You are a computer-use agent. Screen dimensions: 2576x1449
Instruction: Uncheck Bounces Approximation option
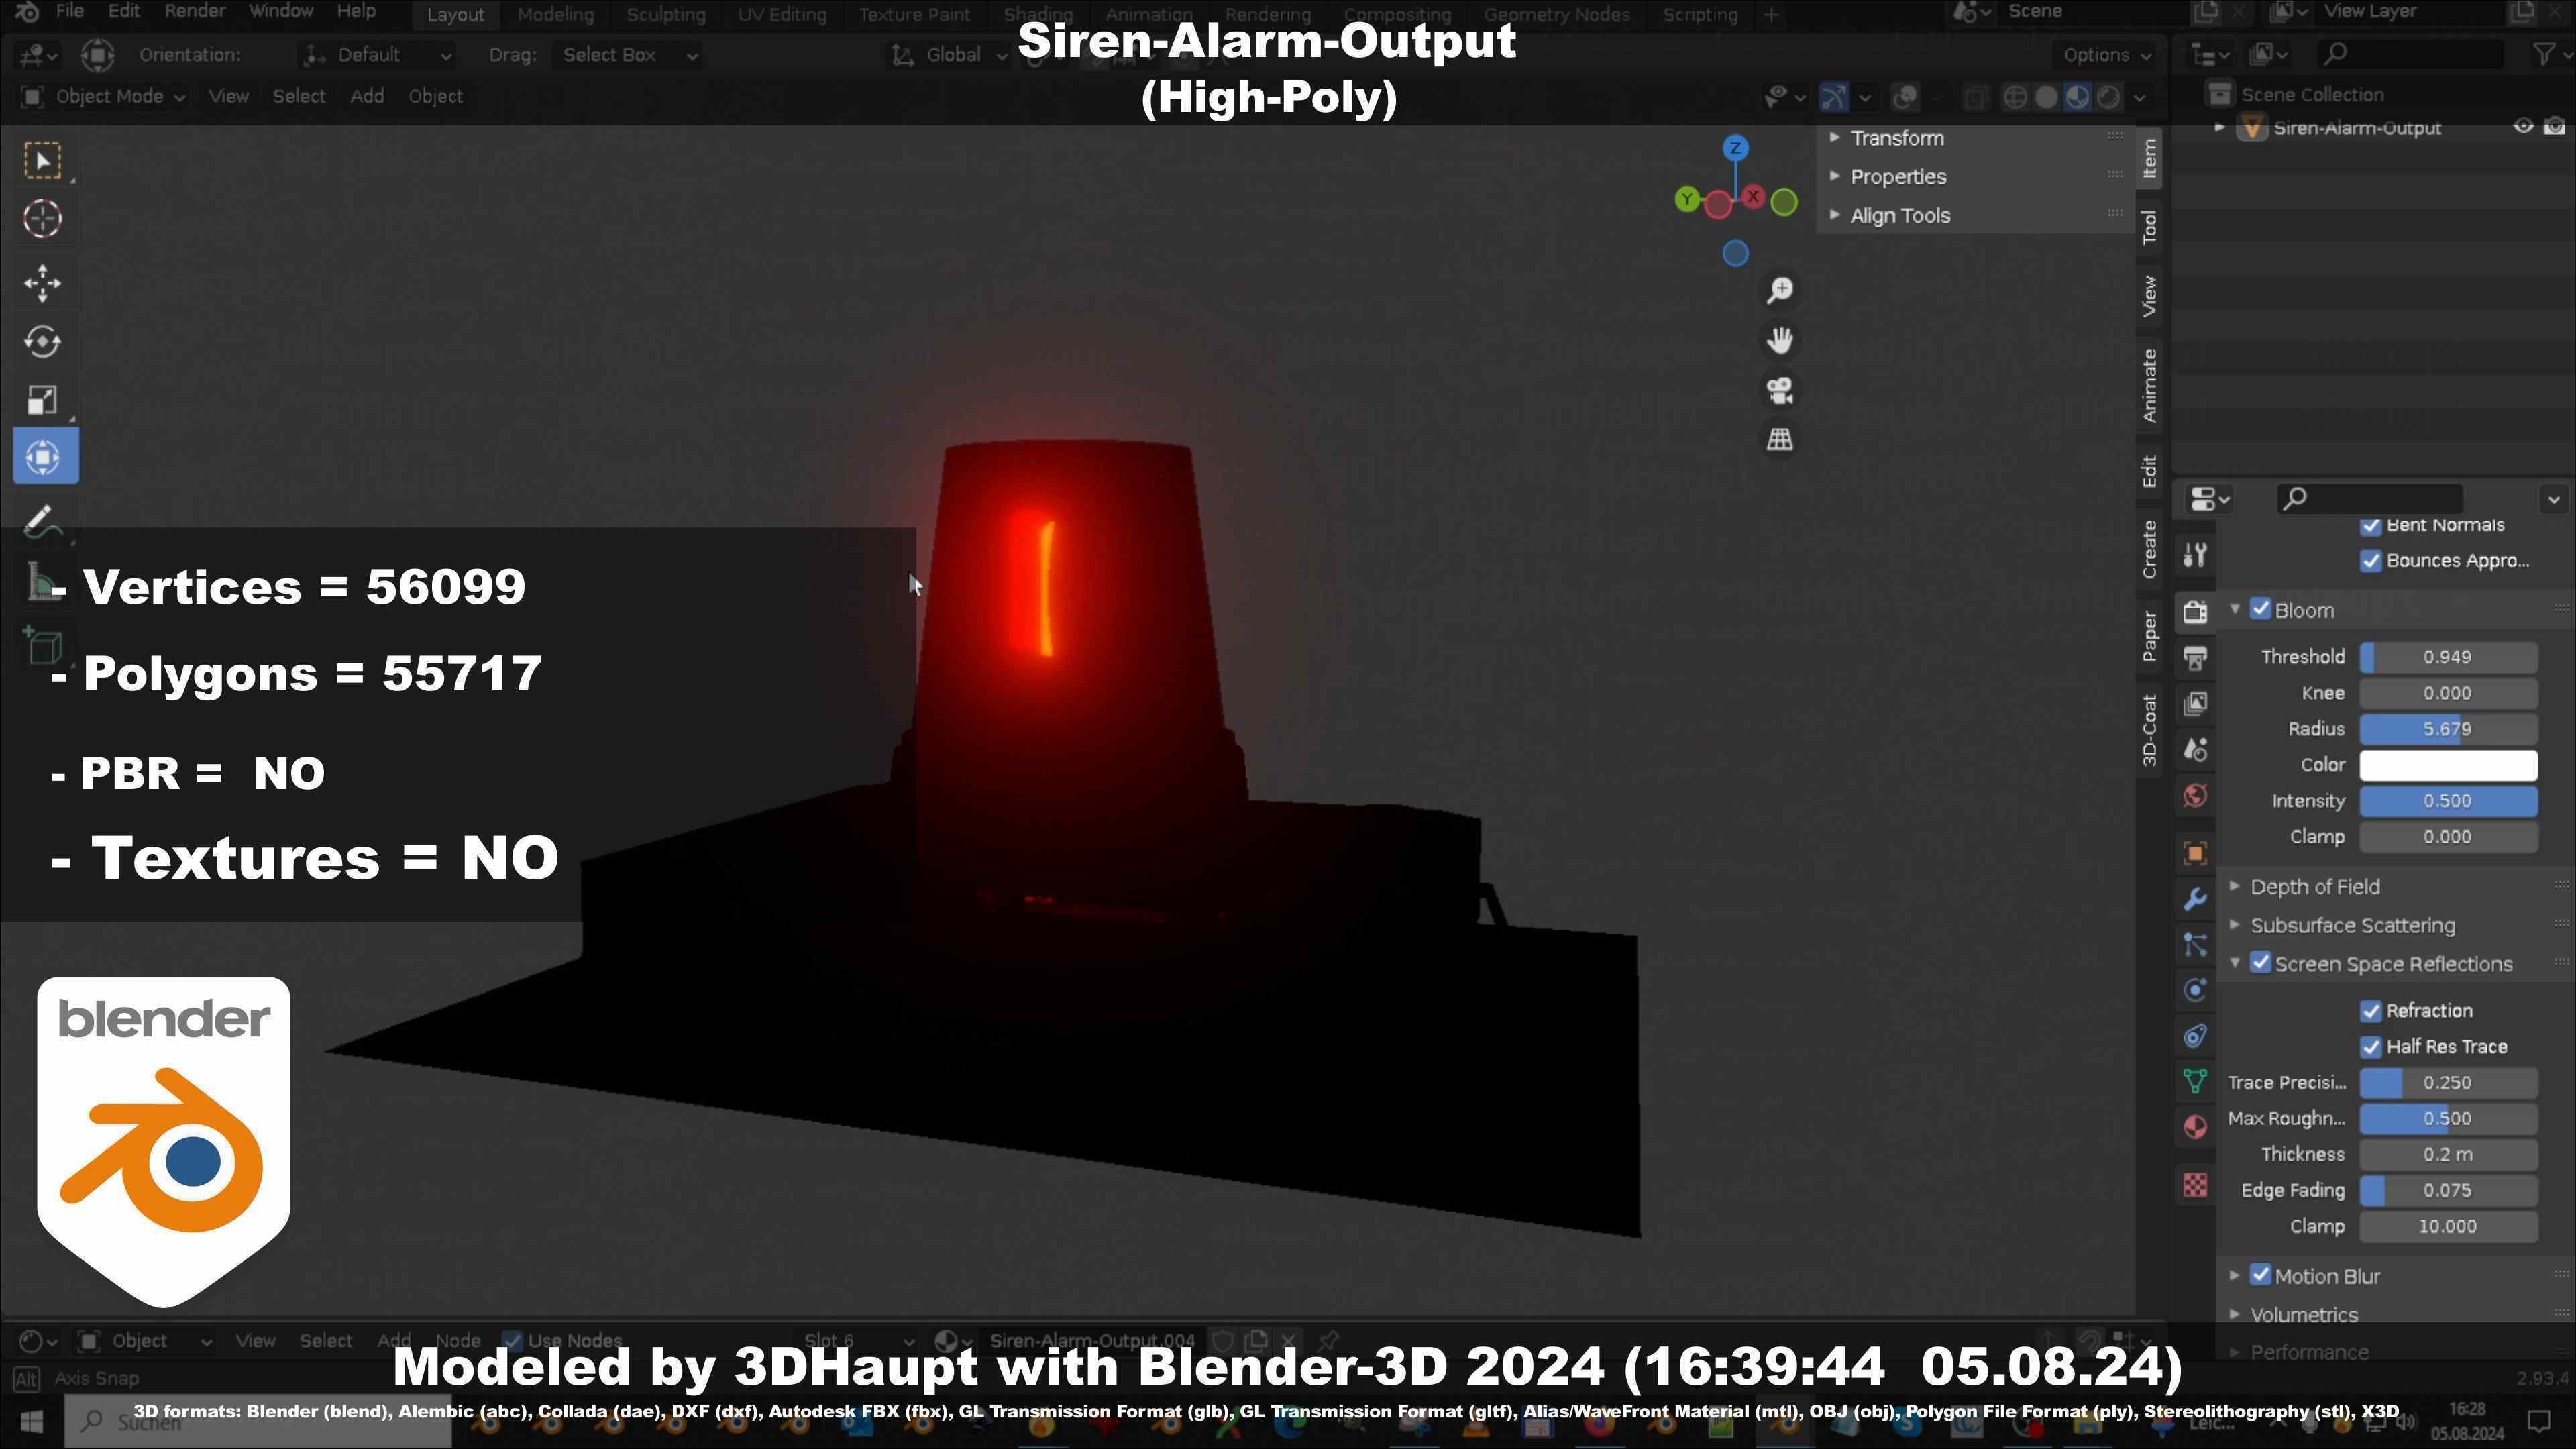pos(2370,561)
